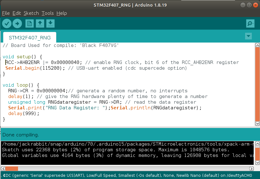Image resolution: width=260 pixels, height=179 pixels.
Task: Click on 'void setup() {' line
Action: coord(22,57)
